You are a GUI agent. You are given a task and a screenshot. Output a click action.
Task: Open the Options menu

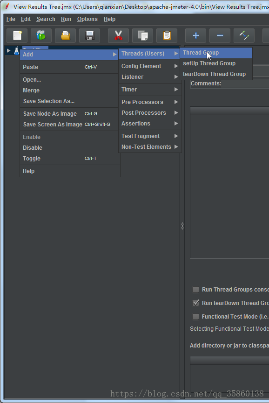(x=87, y=19)
